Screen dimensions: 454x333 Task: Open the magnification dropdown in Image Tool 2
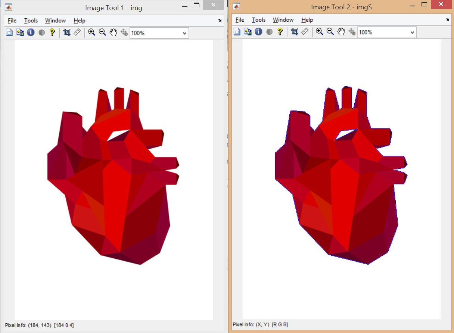[413, 32]
